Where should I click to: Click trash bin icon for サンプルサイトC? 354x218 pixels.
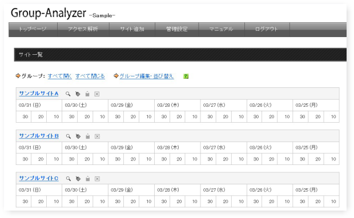[88, 179]
